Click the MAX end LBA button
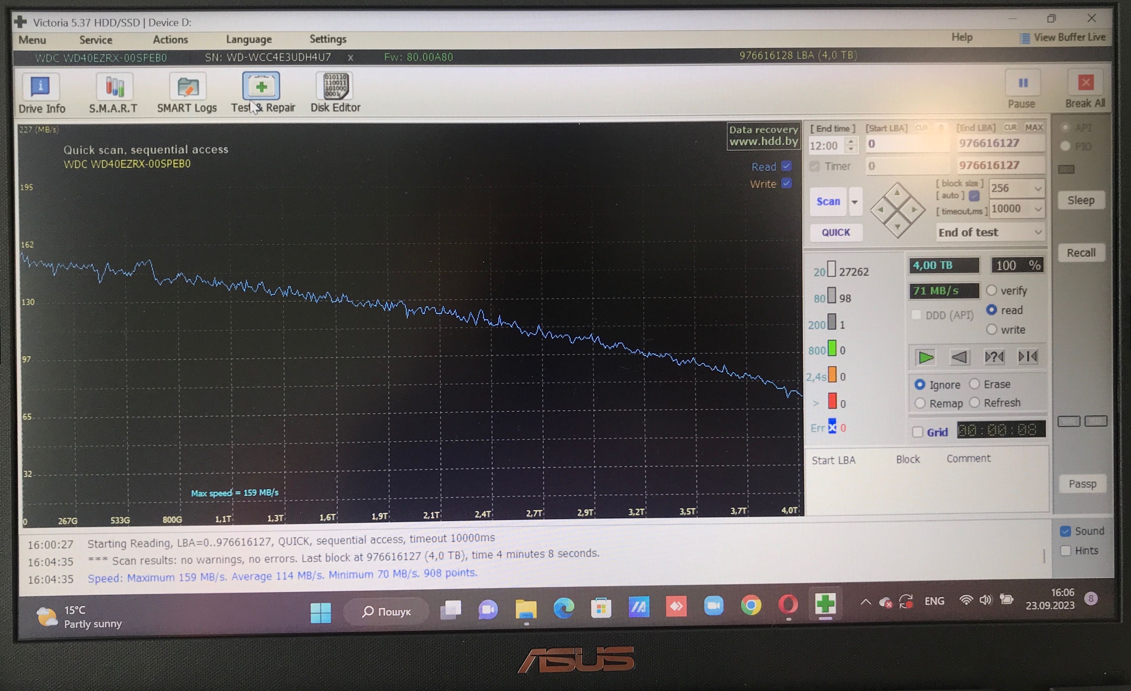Screen dimensions: 1131x691 (x=1034, y=128)
